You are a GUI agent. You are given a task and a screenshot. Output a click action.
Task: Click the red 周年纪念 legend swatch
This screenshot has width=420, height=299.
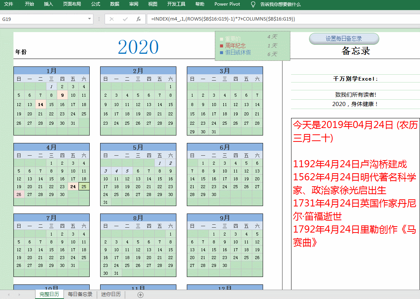(222, 46)
